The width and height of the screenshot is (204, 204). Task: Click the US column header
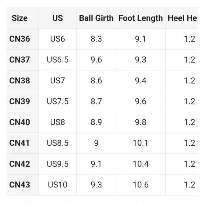(58, 18)
